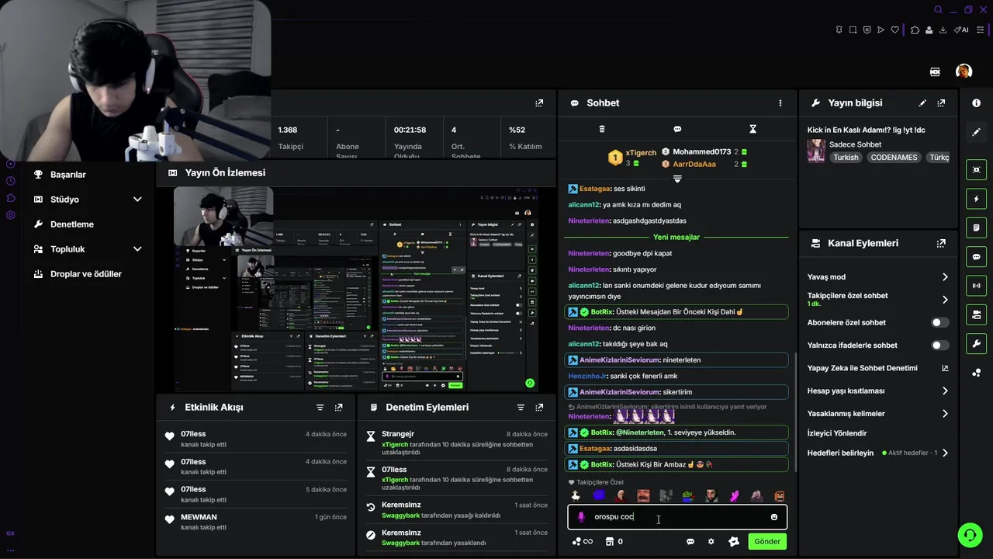This screenshot has width=993, height=559.
Task: Click the purple identity badge in chat input
Action: point(581,517)
